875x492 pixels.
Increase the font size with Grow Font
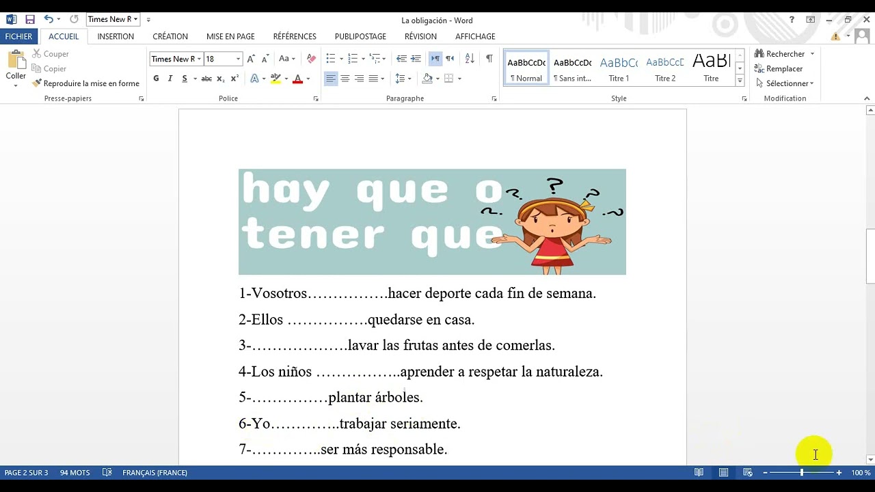(251, 59)
